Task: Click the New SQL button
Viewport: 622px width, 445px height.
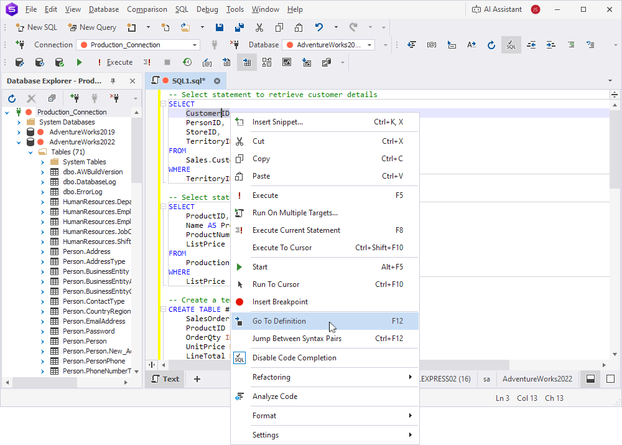Action: click(36, 27)
